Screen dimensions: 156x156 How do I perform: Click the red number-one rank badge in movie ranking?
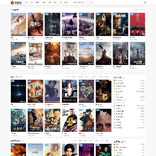pos(114,81)
